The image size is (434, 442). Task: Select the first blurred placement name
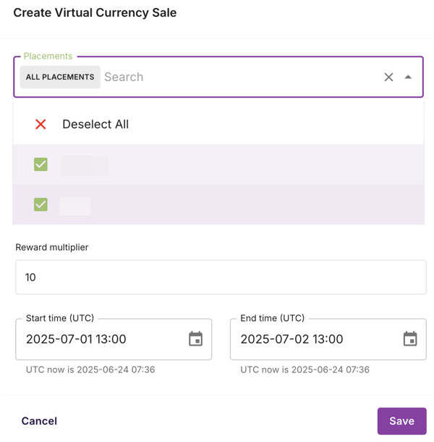point(84,165)
